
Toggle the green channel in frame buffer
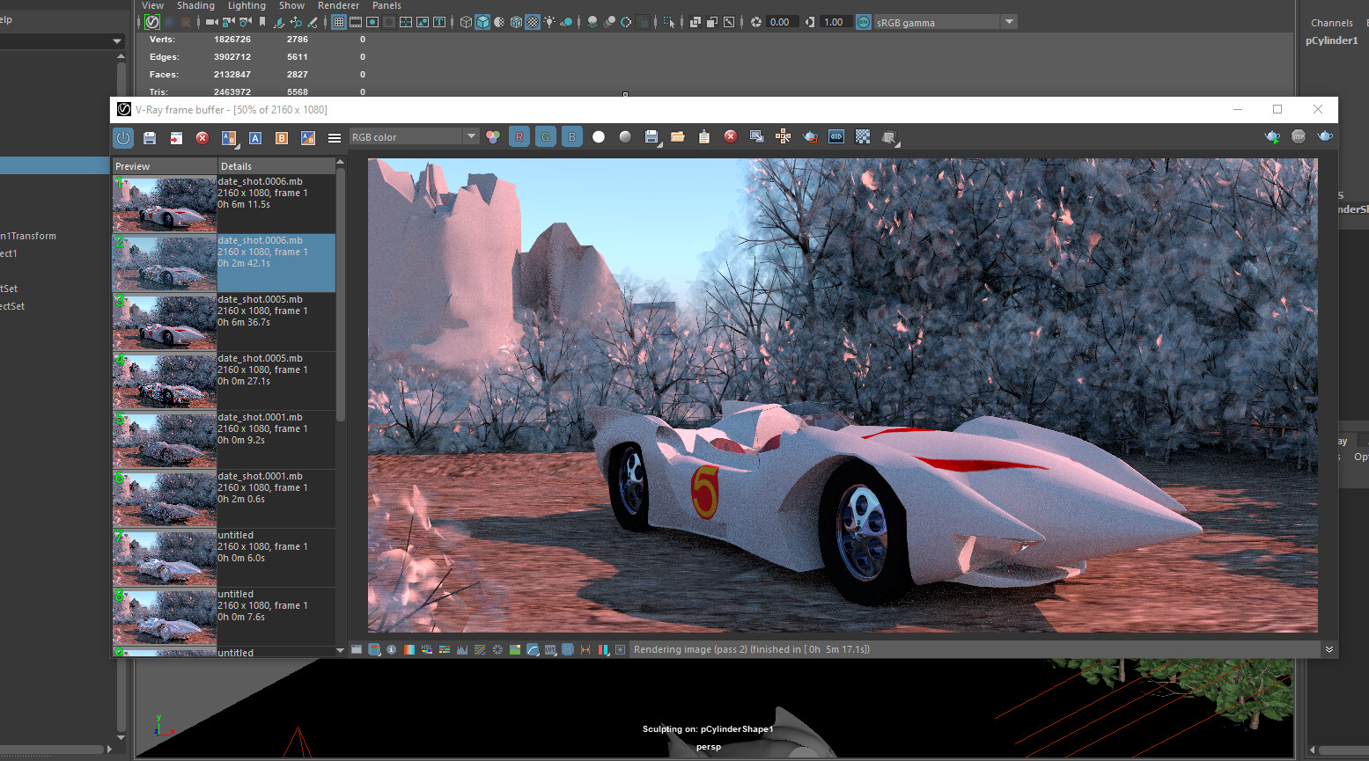pyautogui.click(x=546, y=136)
